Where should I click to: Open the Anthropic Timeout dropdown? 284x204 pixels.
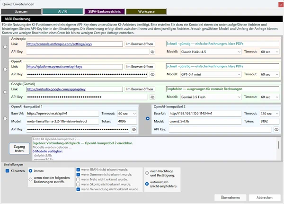tap(269, 52)
